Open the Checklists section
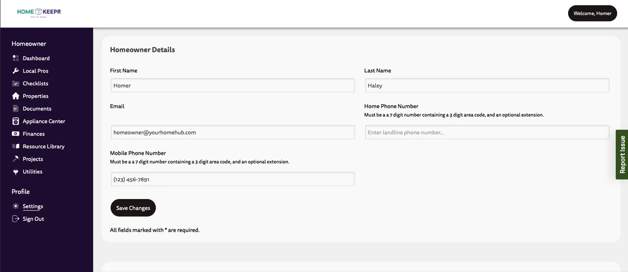This screenshot has width=628, height=272. tap(35, 83)
